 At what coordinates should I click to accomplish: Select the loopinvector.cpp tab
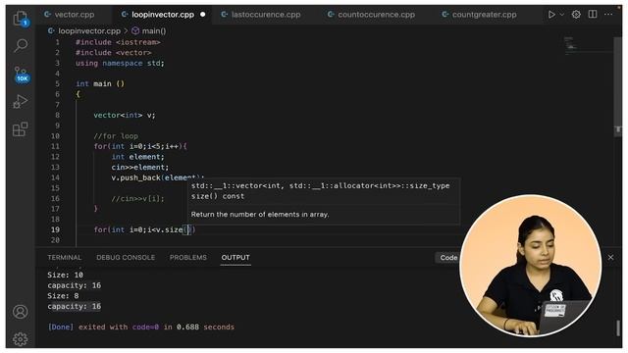163,15
